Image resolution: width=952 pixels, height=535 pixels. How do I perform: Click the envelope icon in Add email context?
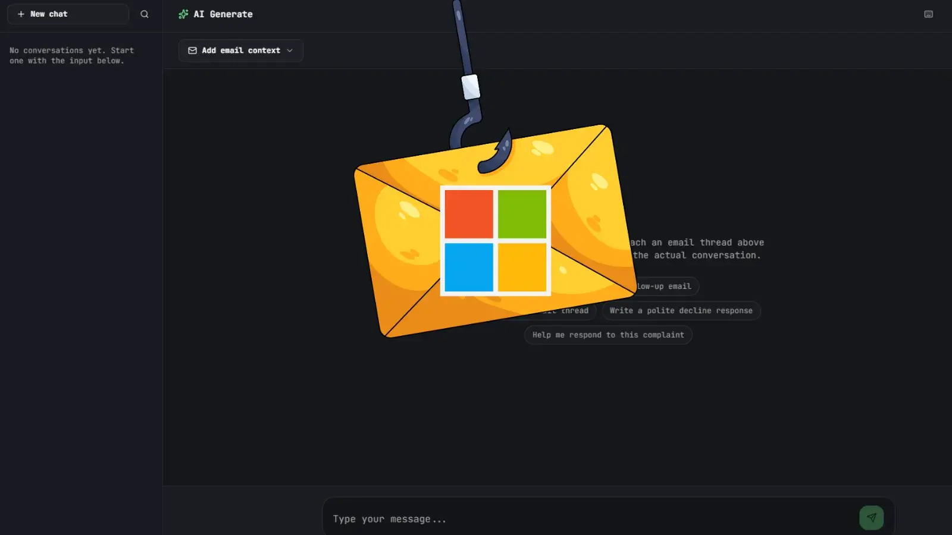click(x=192, y=51)
